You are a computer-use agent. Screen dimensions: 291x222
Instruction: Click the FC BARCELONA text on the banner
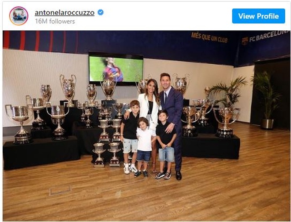tap(269, 36)
